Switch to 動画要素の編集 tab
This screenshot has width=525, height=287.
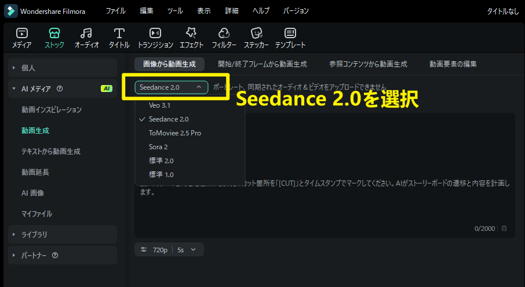point(453,64)
